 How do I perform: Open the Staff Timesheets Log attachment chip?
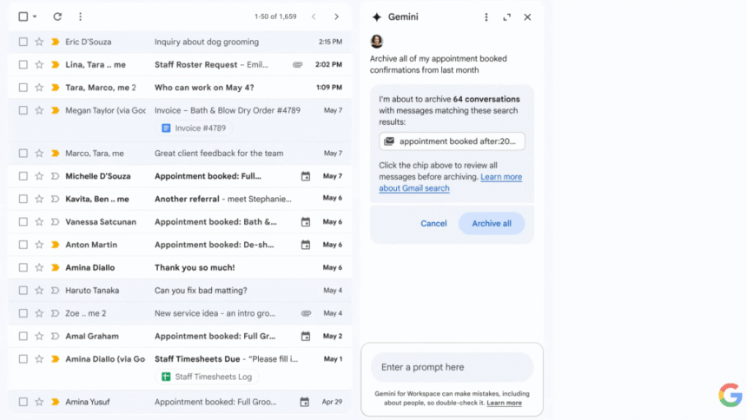tap(207, 377)
